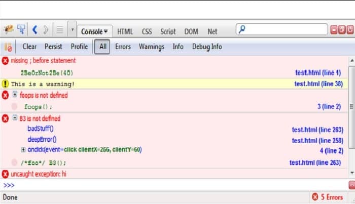This screenshot has height=204, width=355.
Task: Activate the element inspect tool
Action: click(21, 30)
